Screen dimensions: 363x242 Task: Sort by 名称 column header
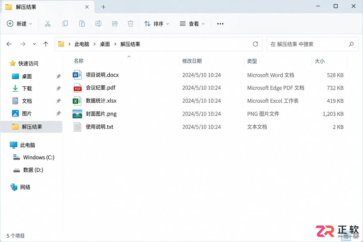pyautogui.click(x=79, y=61)
